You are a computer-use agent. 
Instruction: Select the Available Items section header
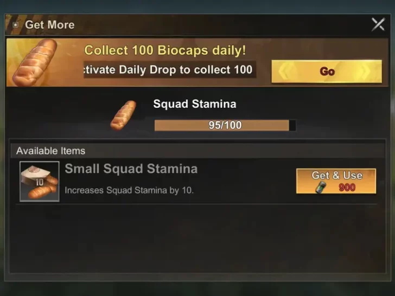[x=197, y=151]
